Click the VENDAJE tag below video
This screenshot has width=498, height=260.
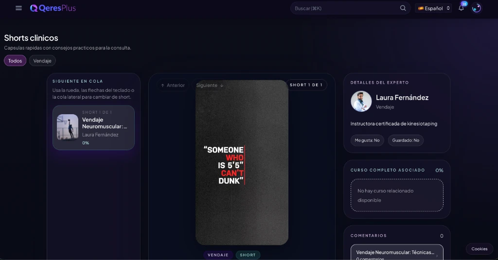pos(218,255)
